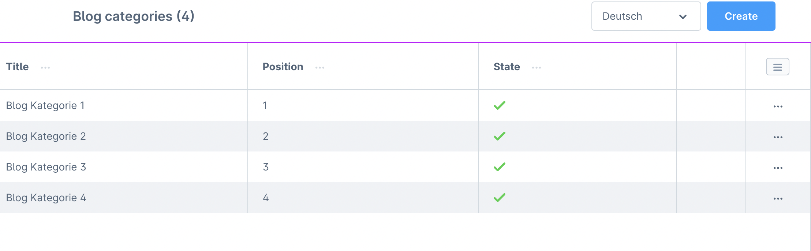The image size is (811, 251).
Task: Open the Blog Kategorie 3 entry
Action: (46, 167)
